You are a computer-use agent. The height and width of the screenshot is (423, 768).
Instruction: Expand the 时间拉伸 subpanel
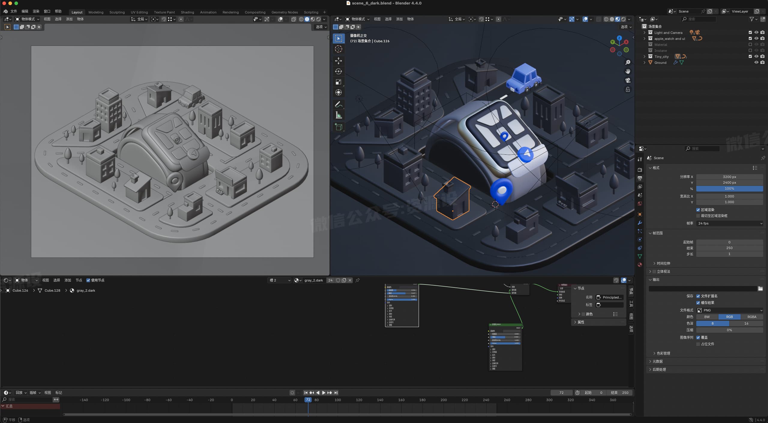(x=663, y=264)
